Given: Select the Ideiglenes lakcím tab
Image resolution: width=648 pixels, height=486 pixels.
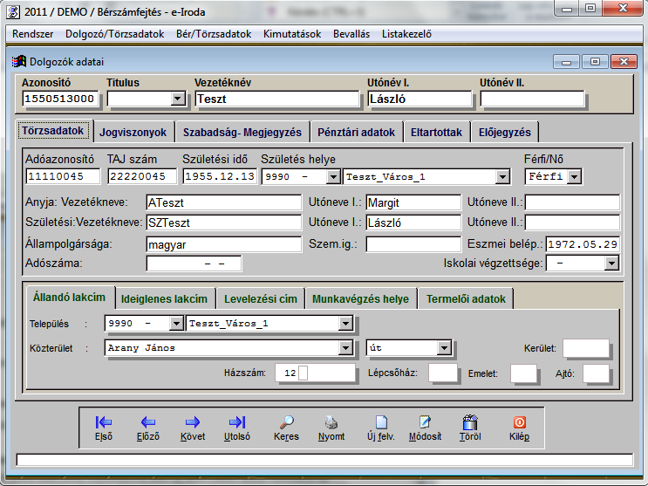Looking at the screenshot, I should (x=164, y=298).
